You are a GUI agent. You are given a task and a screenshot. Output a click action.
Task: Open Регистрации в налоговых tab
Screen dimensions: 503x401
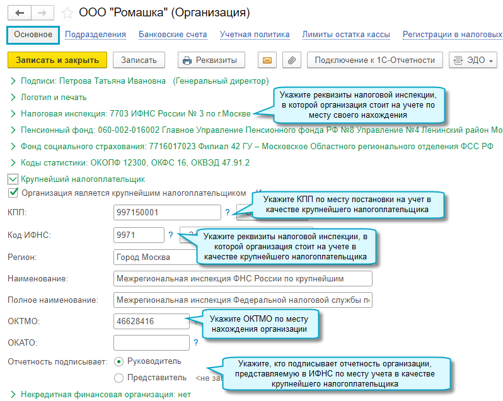pos(453,35)
